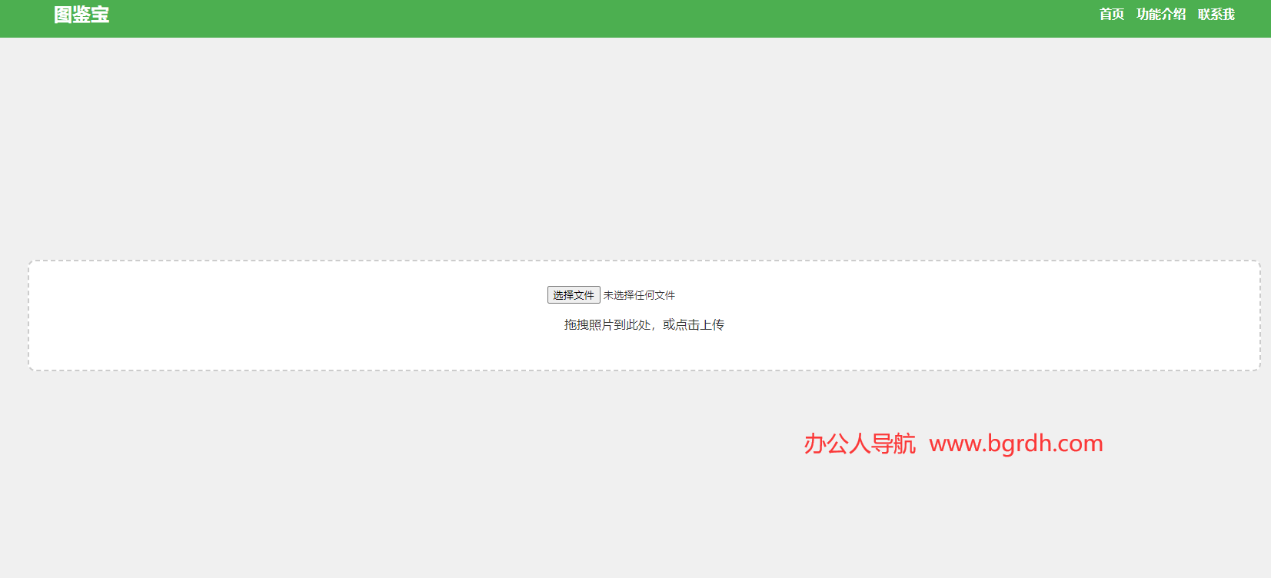Click the 拖拽照片到此处，或点击上传 hint text
This screenshot has height=578, width=1271.
point(644,325)
